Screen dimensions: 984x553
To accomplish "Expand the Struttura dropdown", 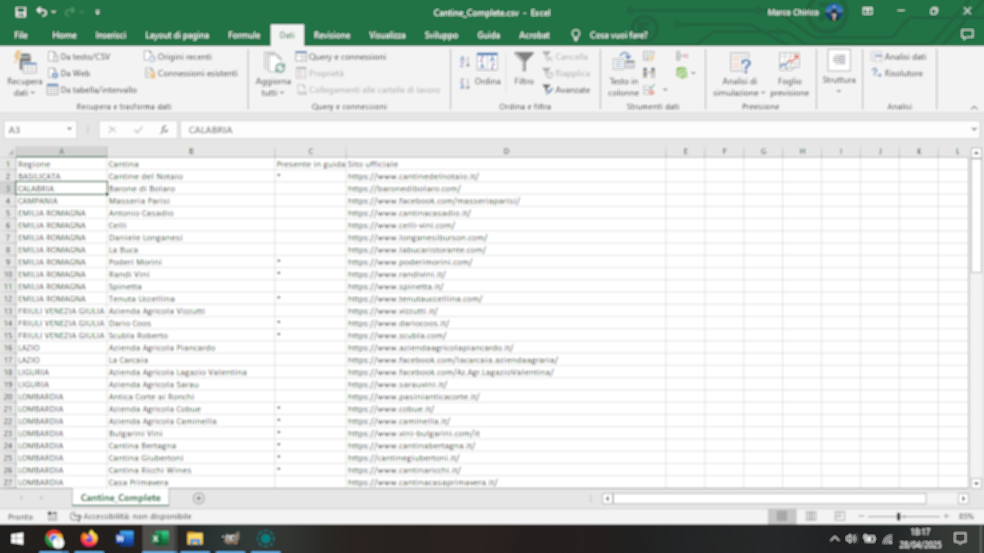I will pos(839,73).
